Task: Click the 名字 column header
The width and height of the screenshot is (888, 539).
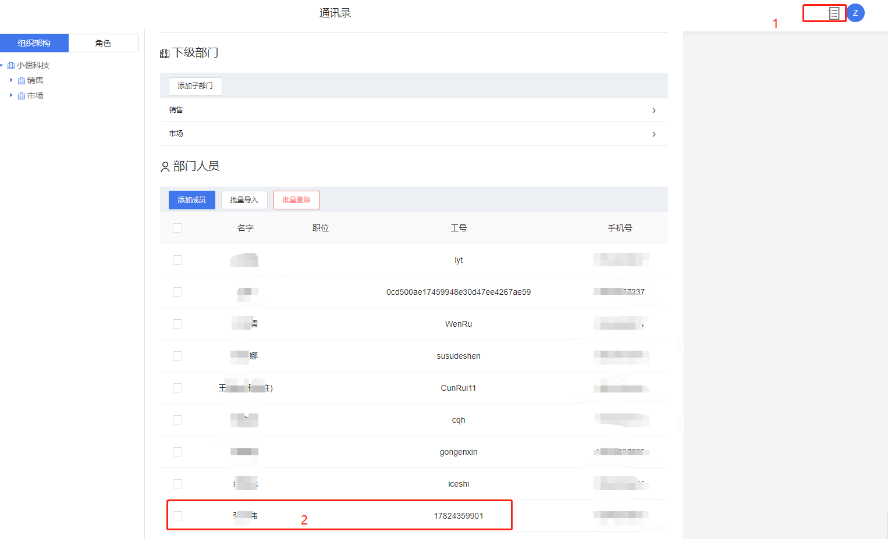Action: coord(246,228)
